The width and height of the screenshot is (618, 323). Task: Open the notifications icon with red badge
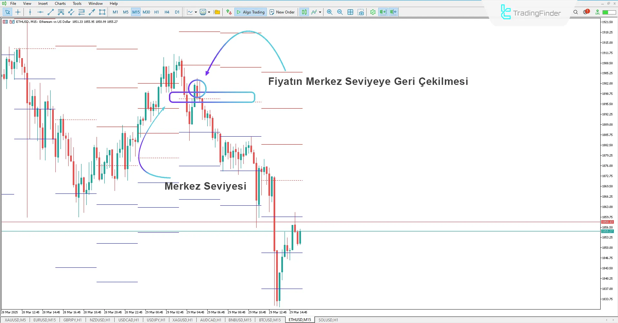pos(586,12)
